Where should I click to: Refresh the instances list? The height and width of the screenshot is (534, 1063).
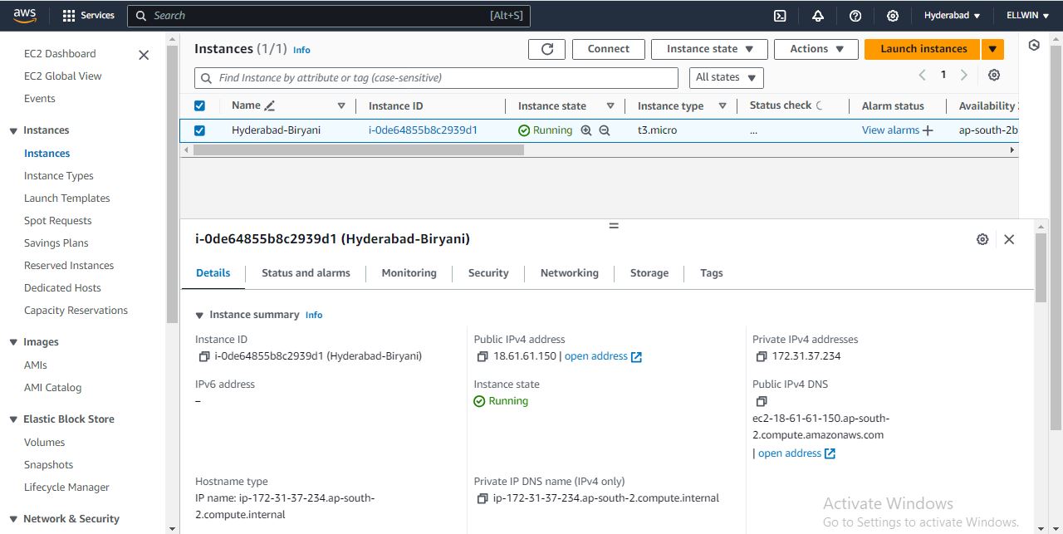[x=546, y=49]
